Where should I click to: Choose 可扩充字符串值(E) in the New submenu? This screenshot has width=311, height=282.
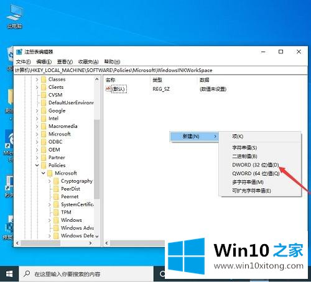251,191
